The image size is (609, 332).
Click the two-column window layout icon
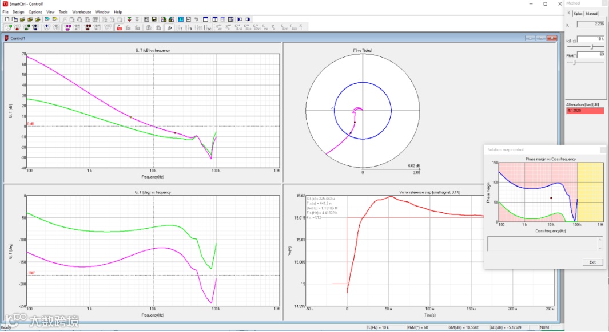point(215,19)
